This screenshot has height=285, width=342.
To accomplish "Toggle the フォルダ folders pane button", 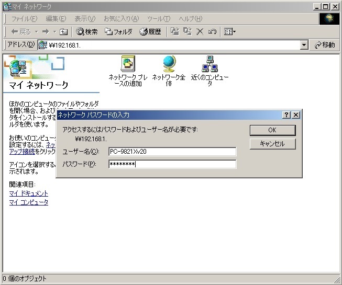I will (x=118, y=32).
